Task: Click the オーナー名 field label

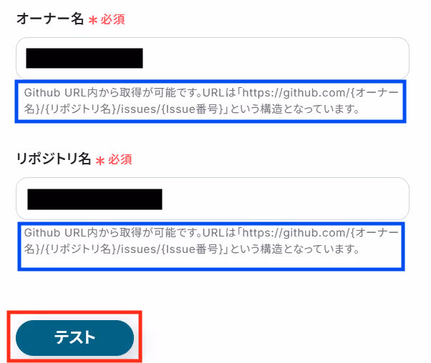Action: tap(50, 19)
